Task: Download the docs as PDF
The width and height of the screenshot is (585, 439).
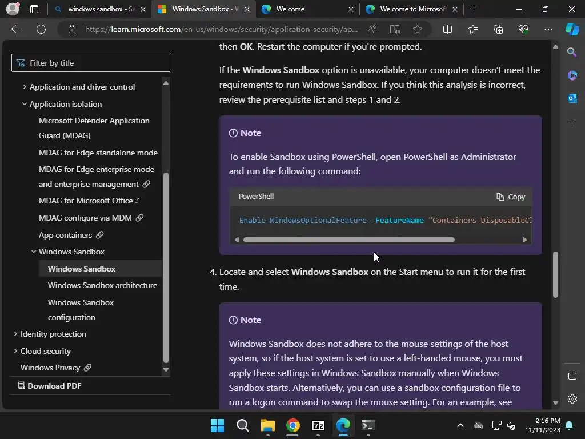Action: click(x=50, y=386)
